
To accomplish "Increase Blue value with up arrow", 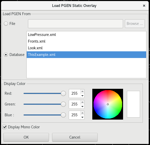I will coord(82,113).
